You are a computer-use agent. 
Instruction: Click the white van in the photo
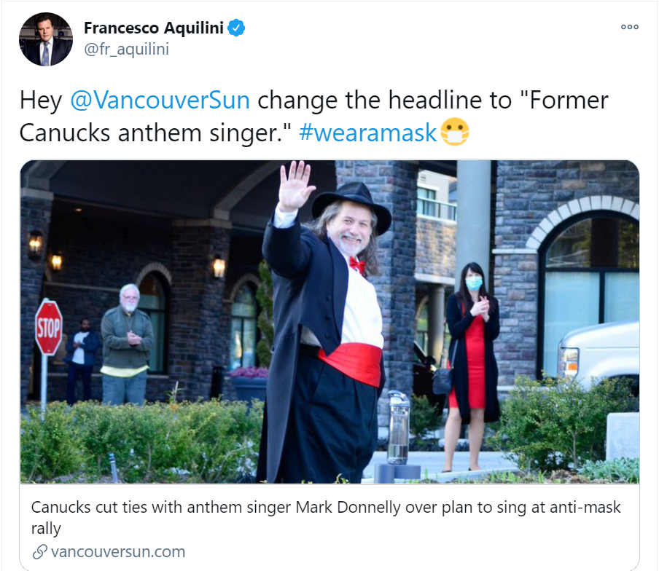click(599, 356)
